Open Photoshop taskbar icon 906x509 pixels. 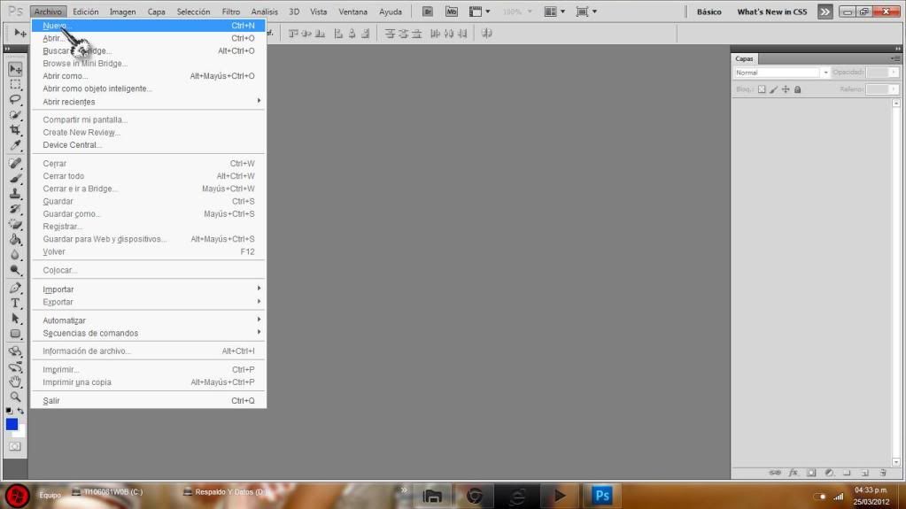point(602,496)
